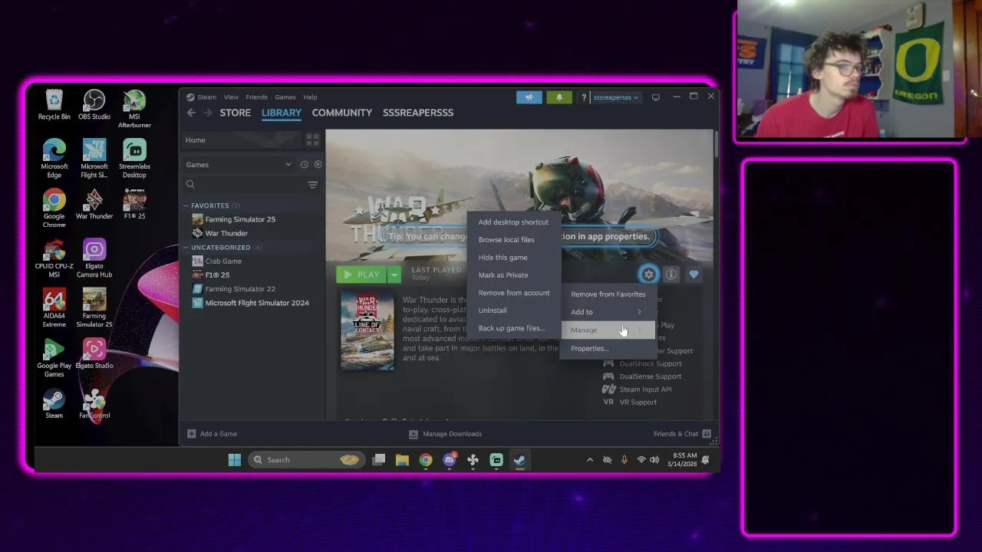Switch to the COMMUNITY tab
The image size is (982, 552).
[x=342, y=113]
